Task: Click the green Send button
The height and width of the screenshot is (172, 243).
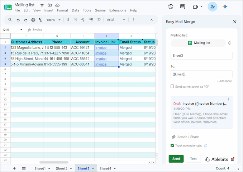Action: pos(176,159)
